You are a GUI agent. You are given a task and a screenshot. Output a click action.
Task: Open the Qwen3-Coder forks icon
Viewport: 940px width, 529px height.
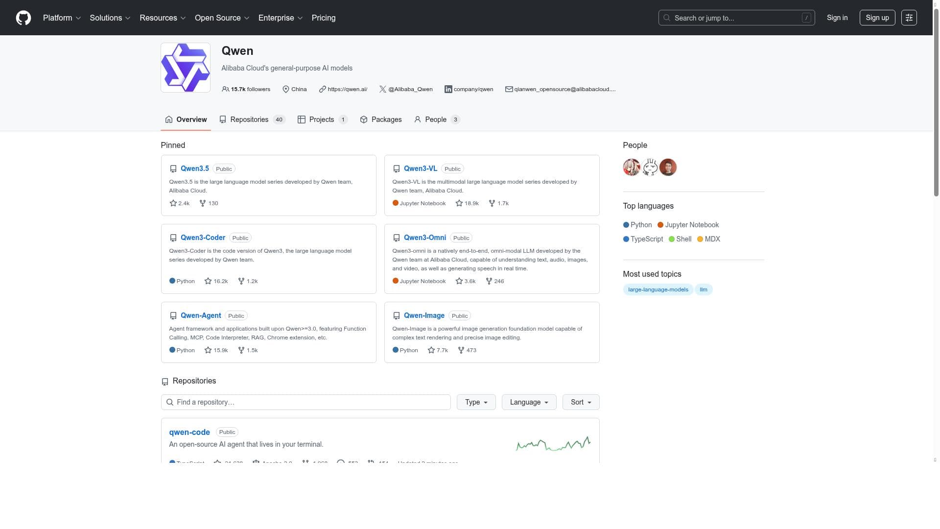(241, 281)
